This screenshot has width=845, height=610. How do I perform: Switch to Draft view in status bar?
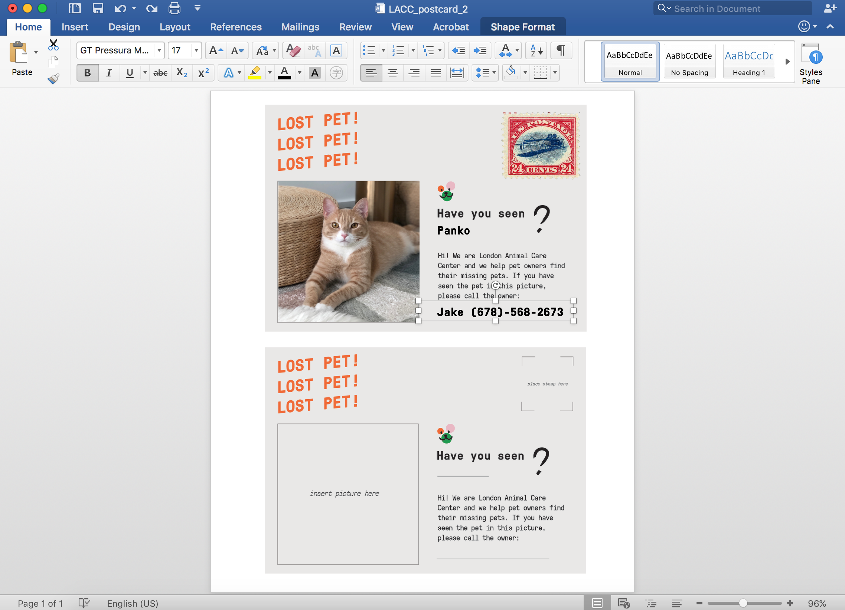coord(677,603)
